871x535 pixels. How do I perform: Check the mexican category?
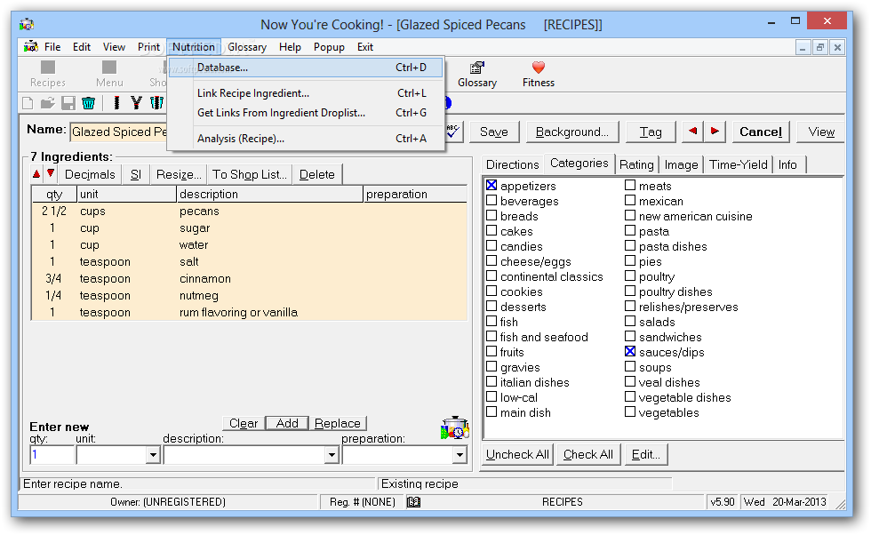pos(630,200)
